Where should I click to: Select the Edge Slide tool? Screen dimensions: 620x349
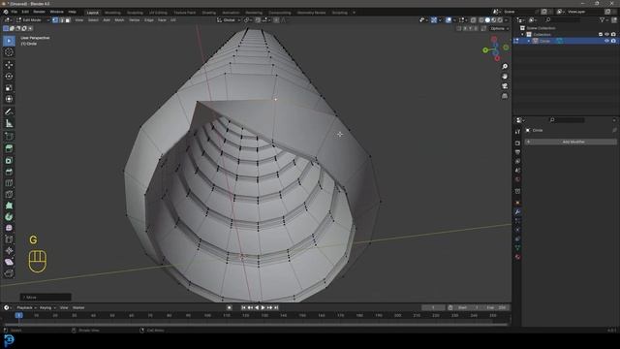tap(9, 239)
